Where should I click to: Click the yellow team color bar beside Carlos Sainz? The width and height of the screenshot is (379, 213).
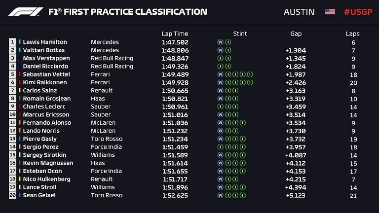(x=20, y=90)
